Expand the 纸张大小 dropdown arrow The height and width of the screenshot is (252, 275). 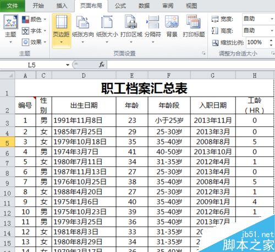(107, 42)
